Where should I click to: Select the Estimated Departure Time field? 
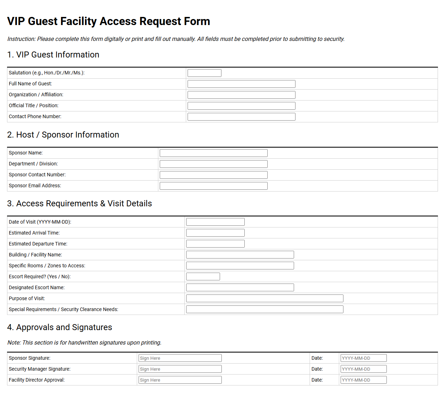point(215,244)
